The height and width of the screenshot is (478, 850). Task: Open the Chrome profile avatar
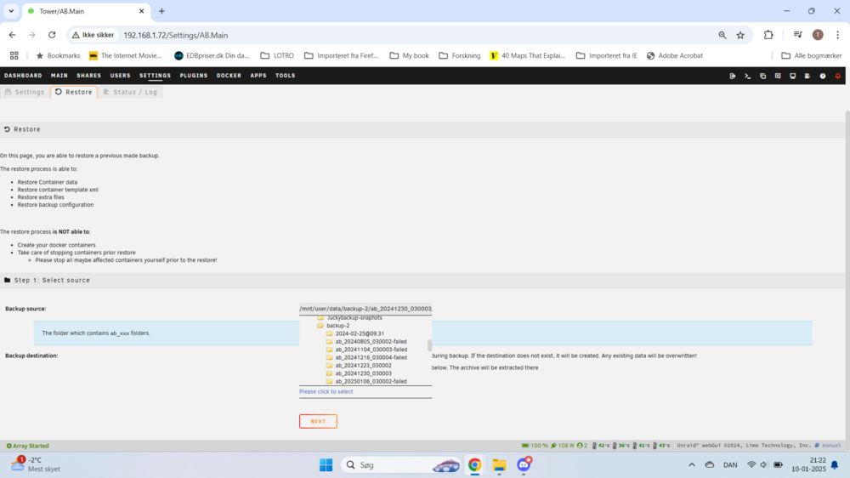(818, 35)
